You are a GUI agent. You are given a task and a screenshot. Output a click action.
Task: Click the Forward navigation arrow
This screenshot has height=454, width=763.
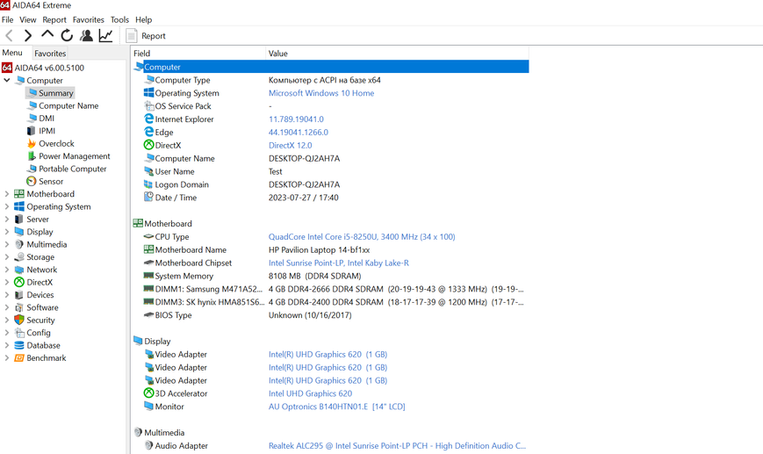(x=28, y=35)
